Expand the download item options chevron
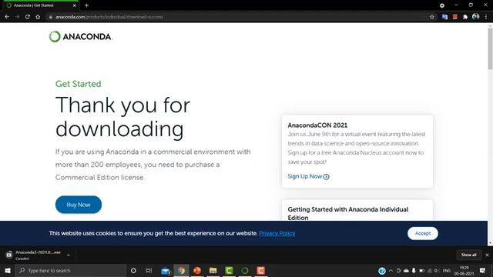Image resolution: width=493 pixels, height=277 pixels. tap(69, 255)
